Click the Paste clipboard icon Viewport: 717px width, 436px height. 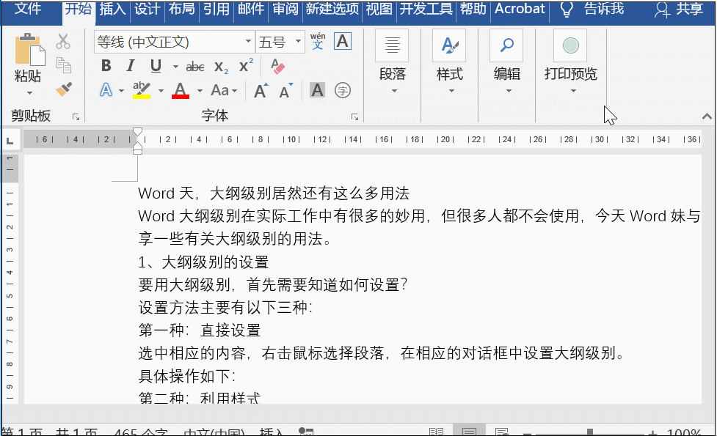click(29, 49)
